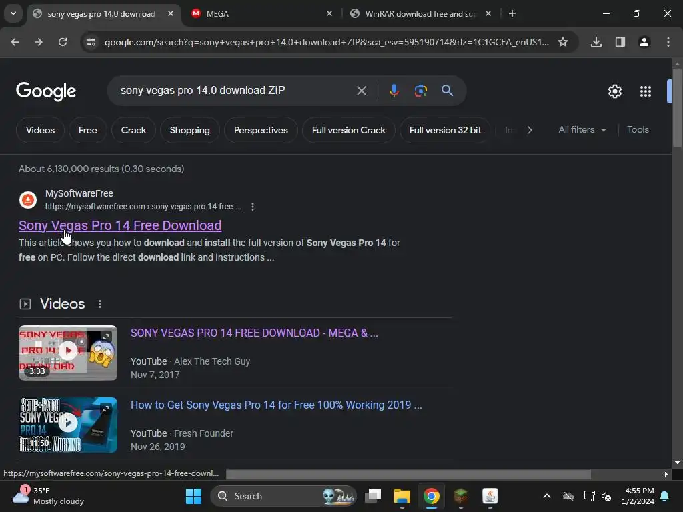Open How to Get Sony Vegas Pro 14 video link
The image size is (683, 512).
tap(276, 405)
